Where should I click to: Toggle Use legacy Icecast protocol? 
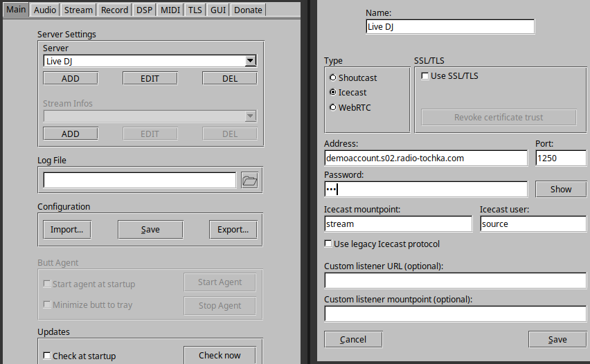pos(328,244)
